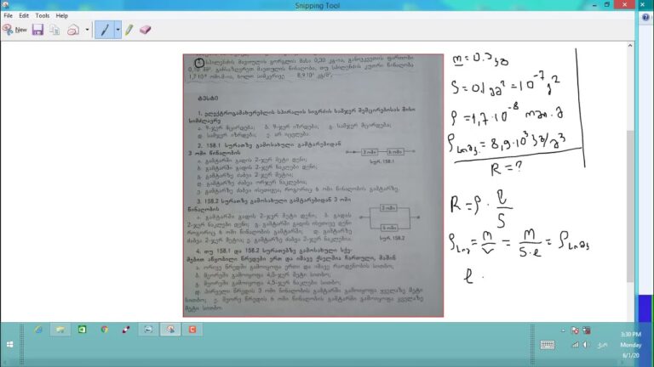Launch Google Chrome from taskbar

104,330
